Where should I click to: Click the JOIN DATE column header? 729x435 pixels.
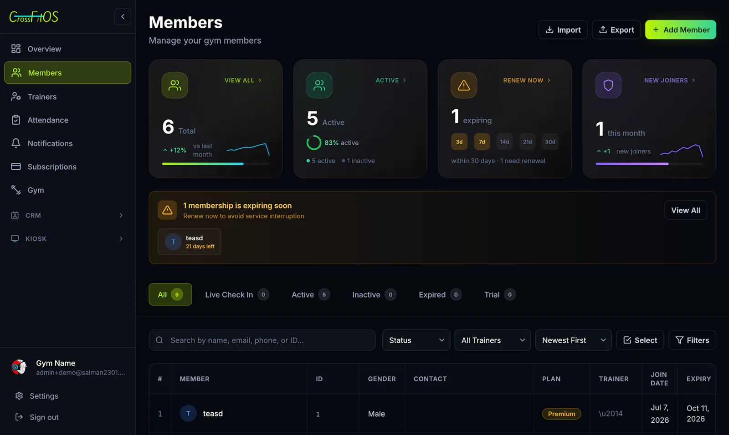(659, 379)
